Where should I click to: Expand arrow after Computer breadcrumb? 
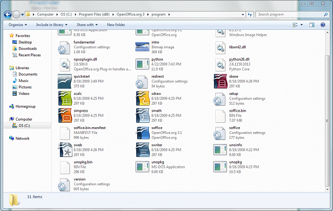click(57, 15)
